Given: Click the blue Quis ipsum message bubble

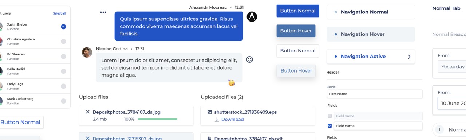Looking at the screenshot, I should tap(179, 26).
